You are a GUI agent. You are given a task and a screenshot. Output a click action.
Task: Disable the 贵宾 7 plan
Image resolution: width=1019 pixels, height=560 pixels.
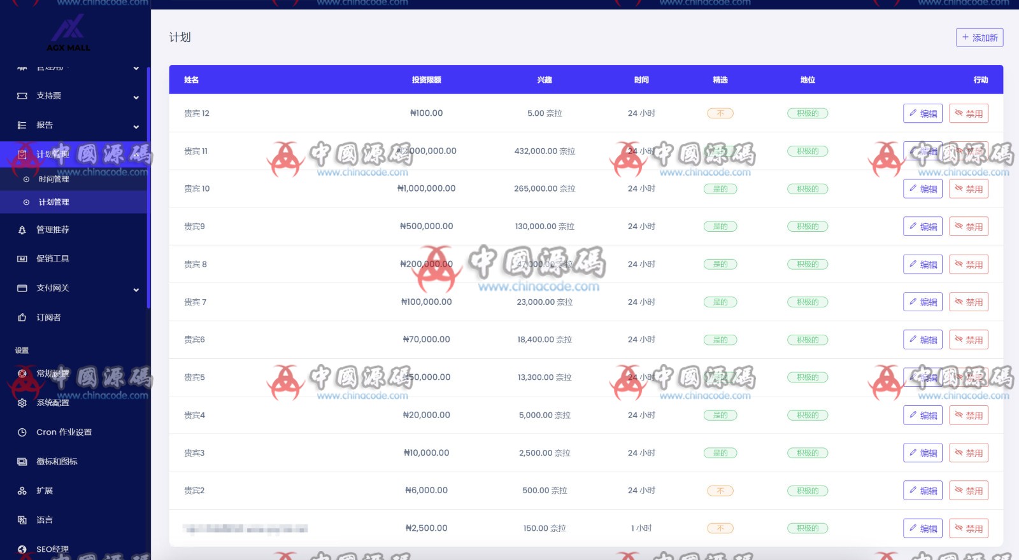(968, 302)
